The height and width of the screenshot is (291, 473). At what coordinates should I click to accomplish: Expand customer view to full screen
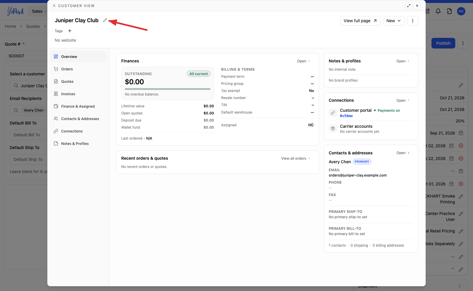[409, 6]
